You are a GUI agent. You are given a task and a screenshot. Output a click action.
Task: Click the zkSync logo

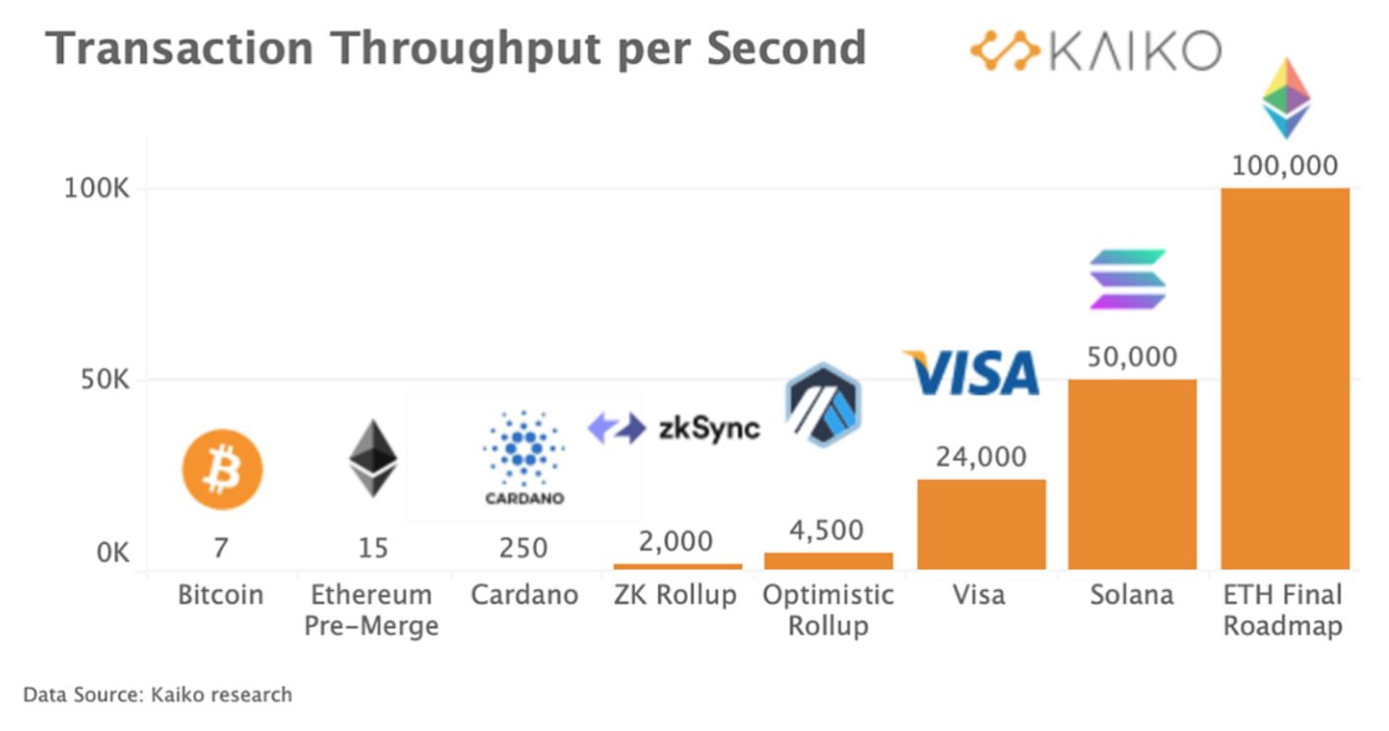pos(674,429)
